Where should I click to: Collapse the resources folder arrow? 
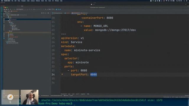coord(10,25)
